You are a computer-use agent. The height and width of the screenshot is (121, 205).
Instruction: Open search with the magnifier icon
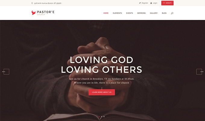[x=172, y=13]
